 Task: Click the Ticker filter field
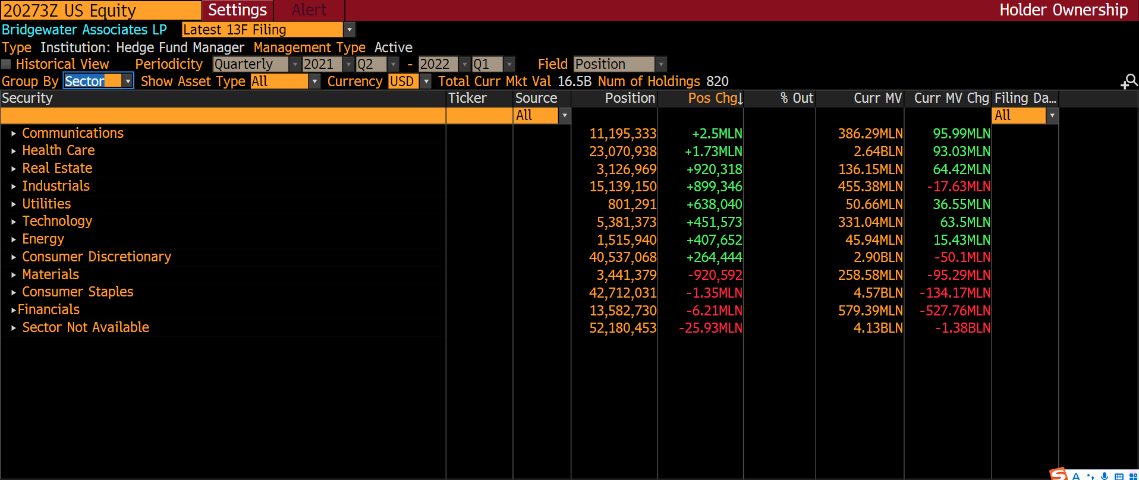(x=480, y=116)
